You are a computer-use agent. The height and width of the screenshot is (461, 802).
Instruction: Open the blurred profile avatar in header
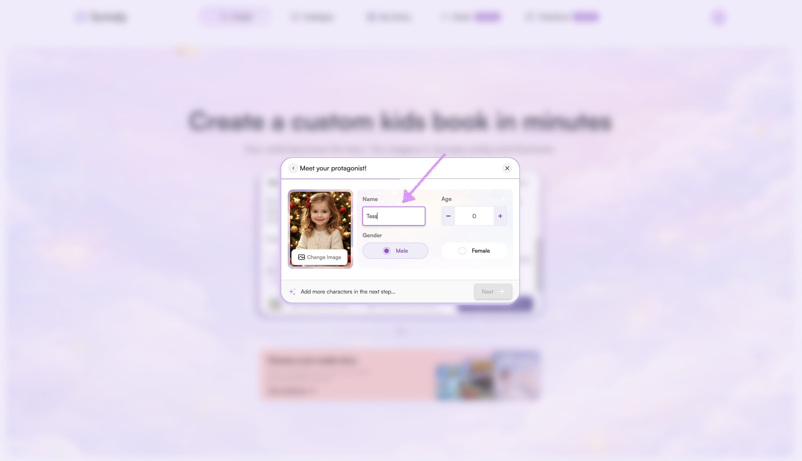pos(719,17)
